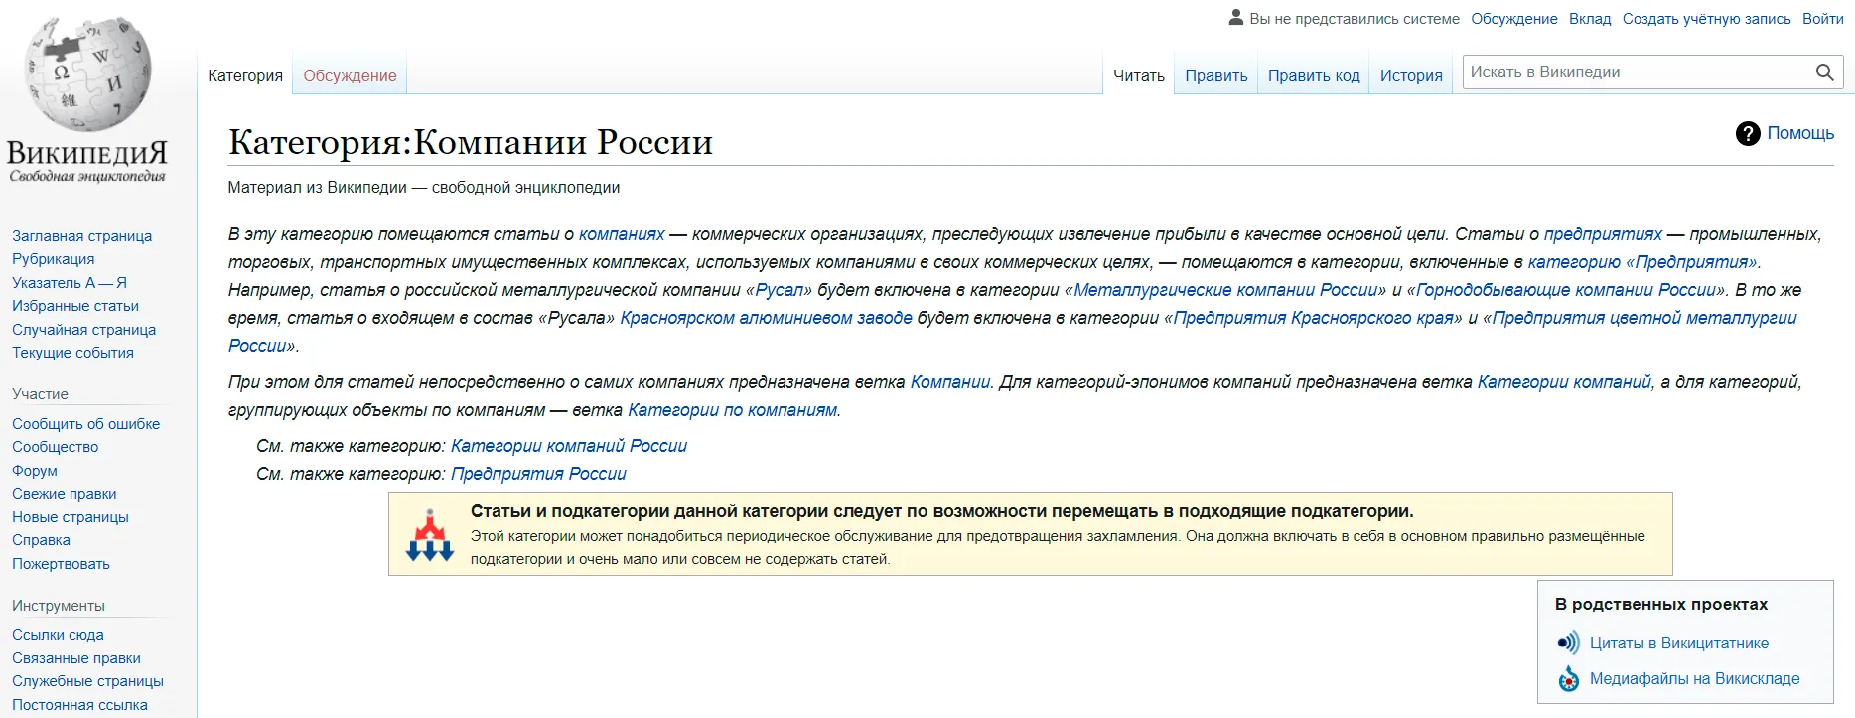
Task: Open Новые страницы
Action: point(71,517)
